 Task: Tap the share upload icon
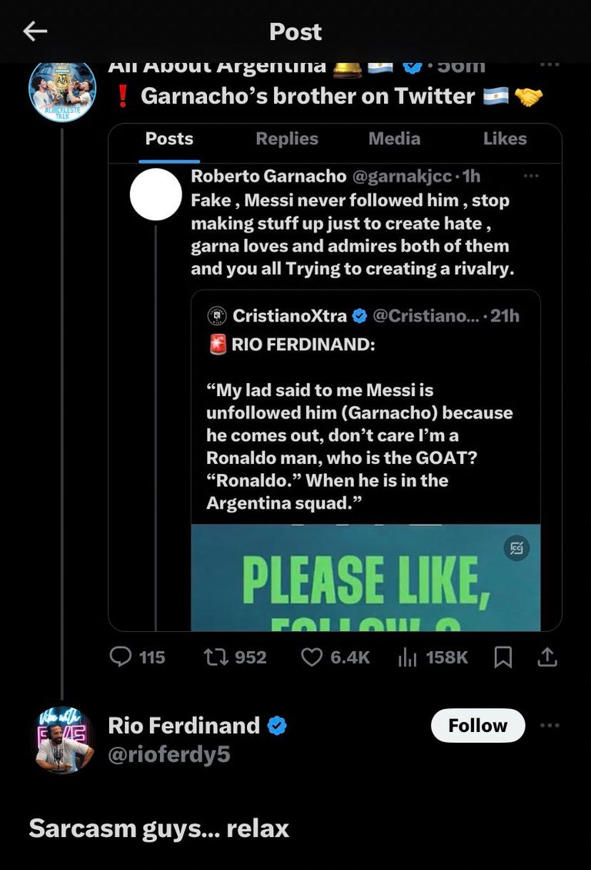(547, 657)
